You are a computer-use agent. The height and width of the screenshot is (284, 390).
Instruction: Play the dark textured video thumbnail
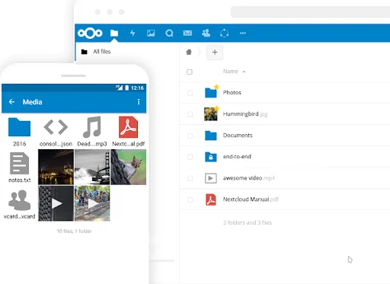click(56, 203)
